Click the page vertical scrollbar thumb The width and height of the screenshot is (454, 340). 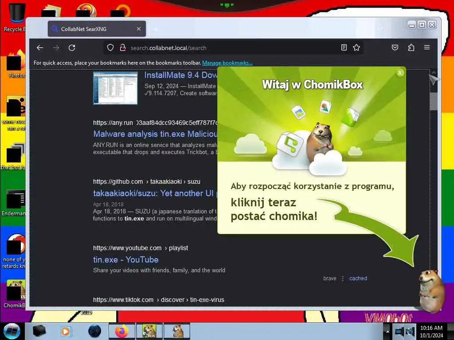pyautogui.click(x=433, y=101)
